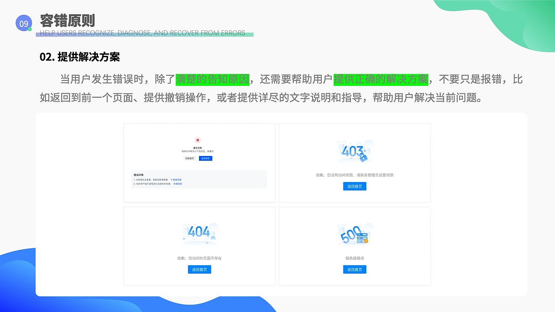555x312 pixels.
Task: Click the circular 09 slide number badge
Action: (x=24, y=23)
